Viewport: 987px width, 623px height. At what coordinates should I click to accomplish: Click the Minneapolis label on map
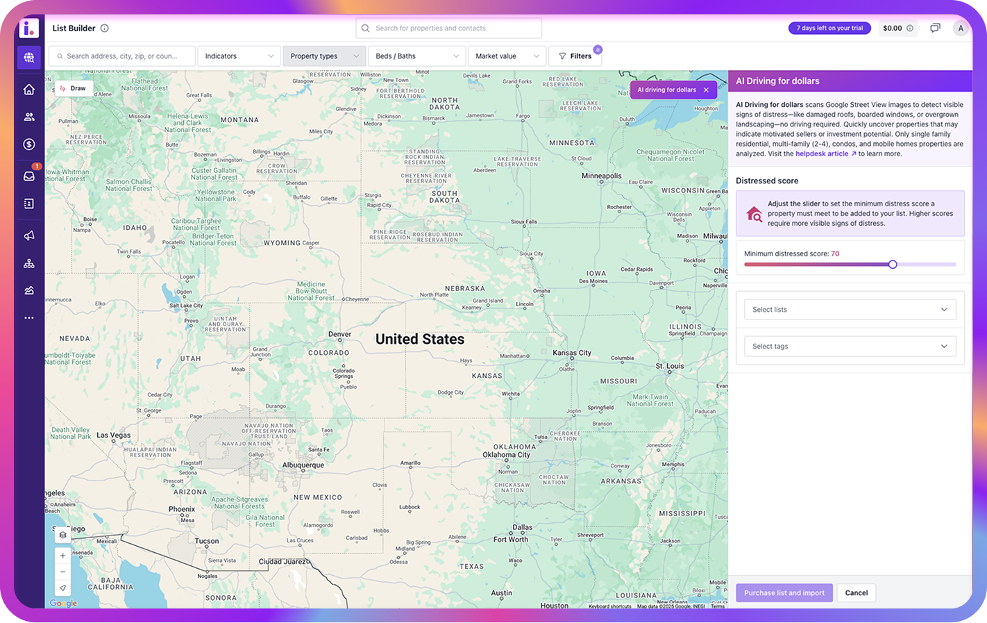(x=602, y=176)
